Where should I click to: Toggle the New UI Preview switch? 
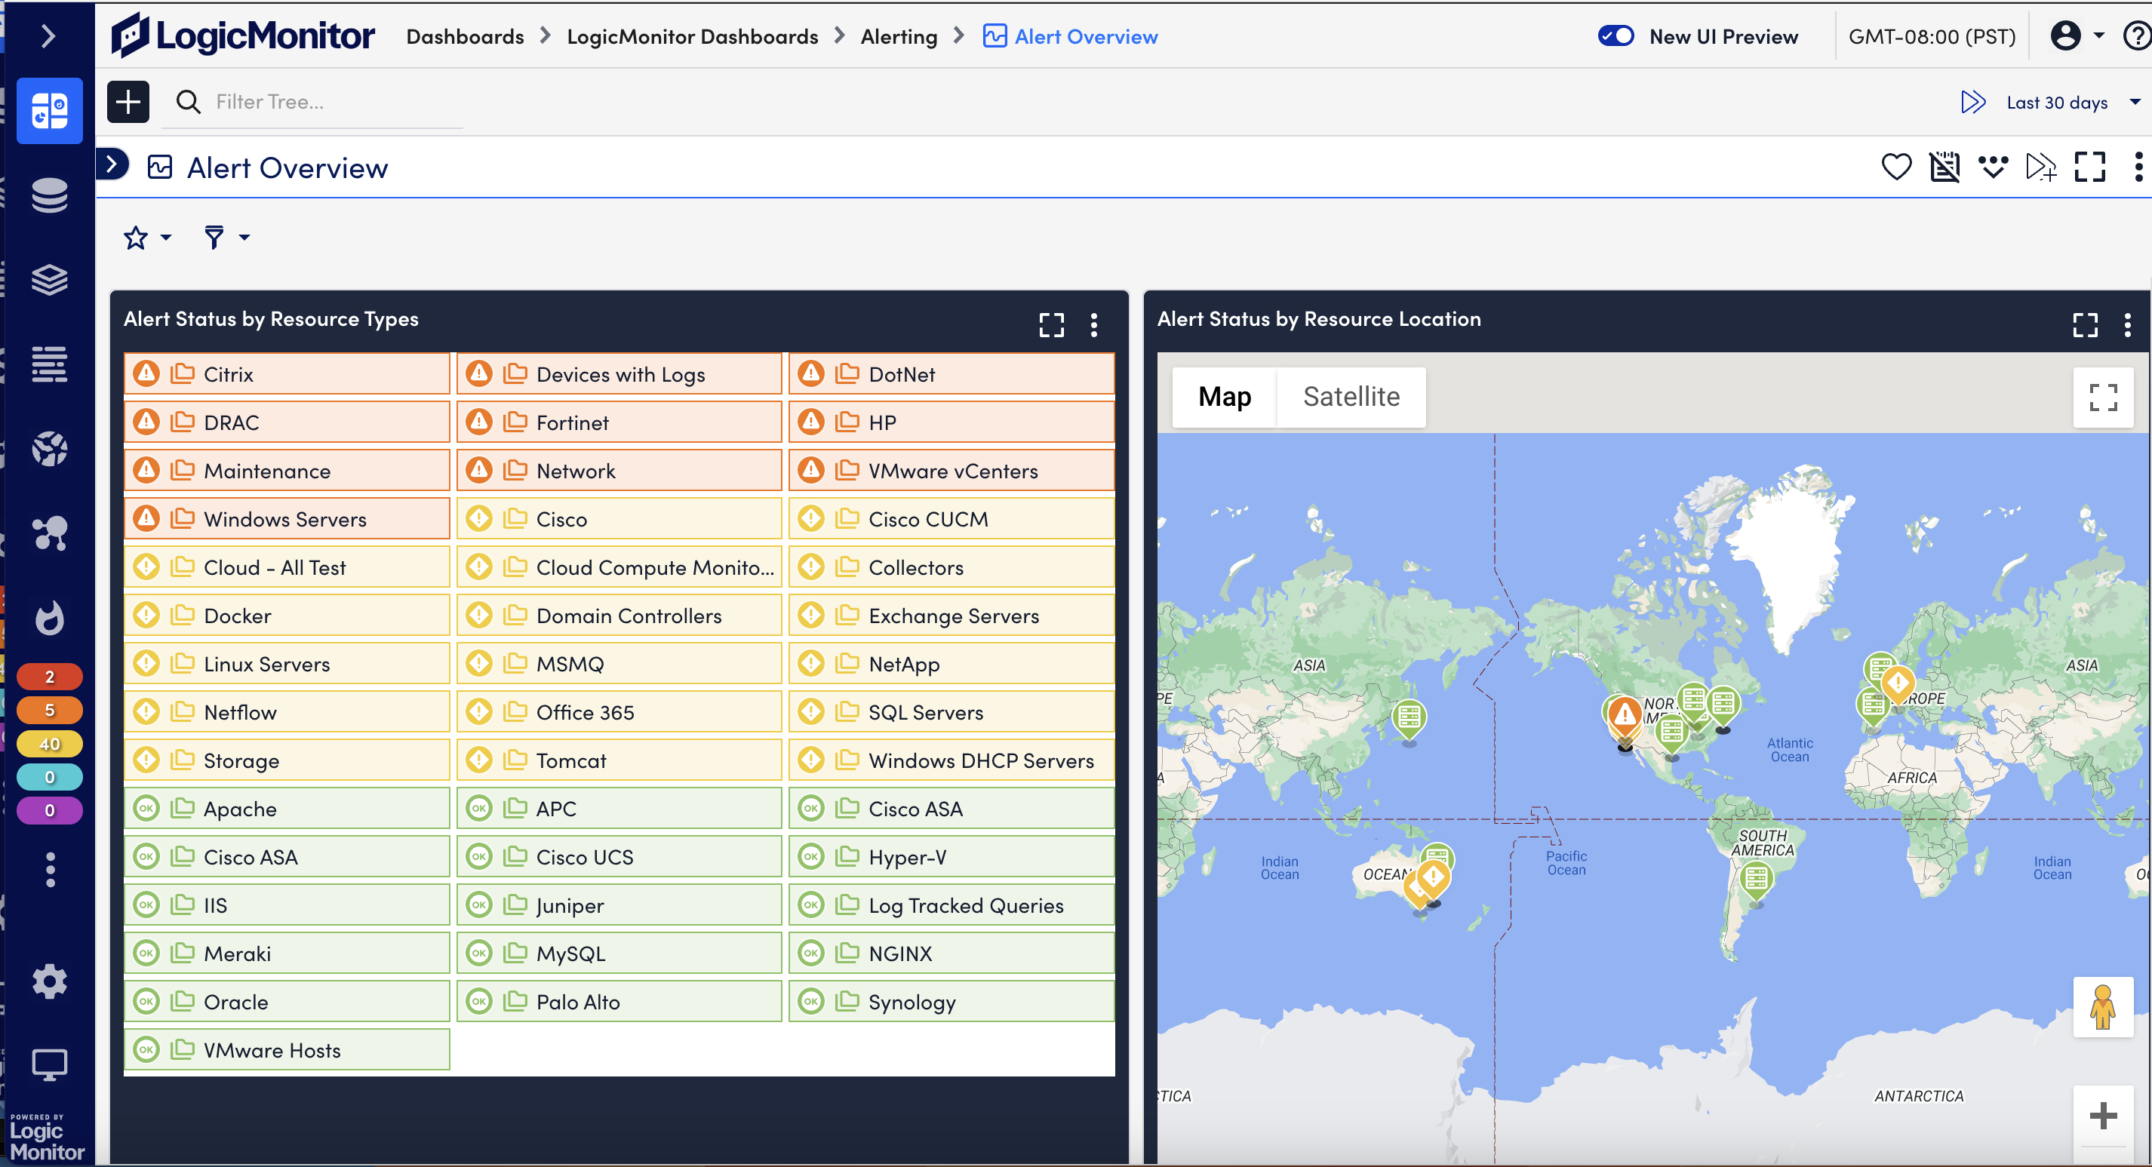coord(1615,36)
